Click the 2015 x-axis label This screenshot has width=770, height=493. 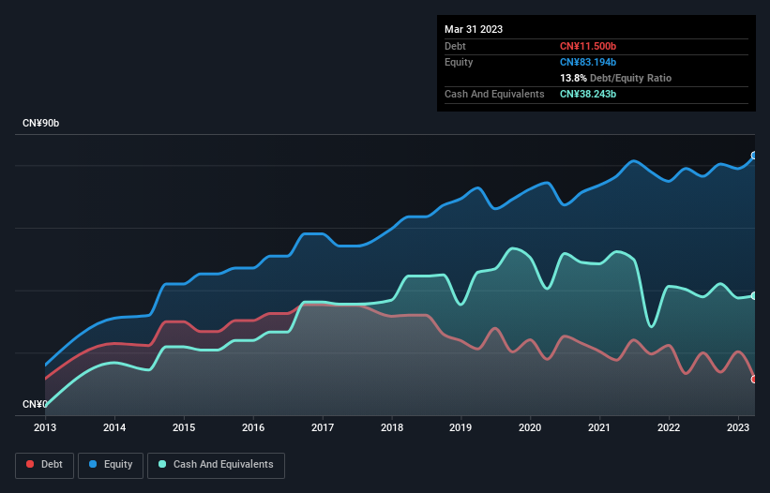click(x=184, y=427)
